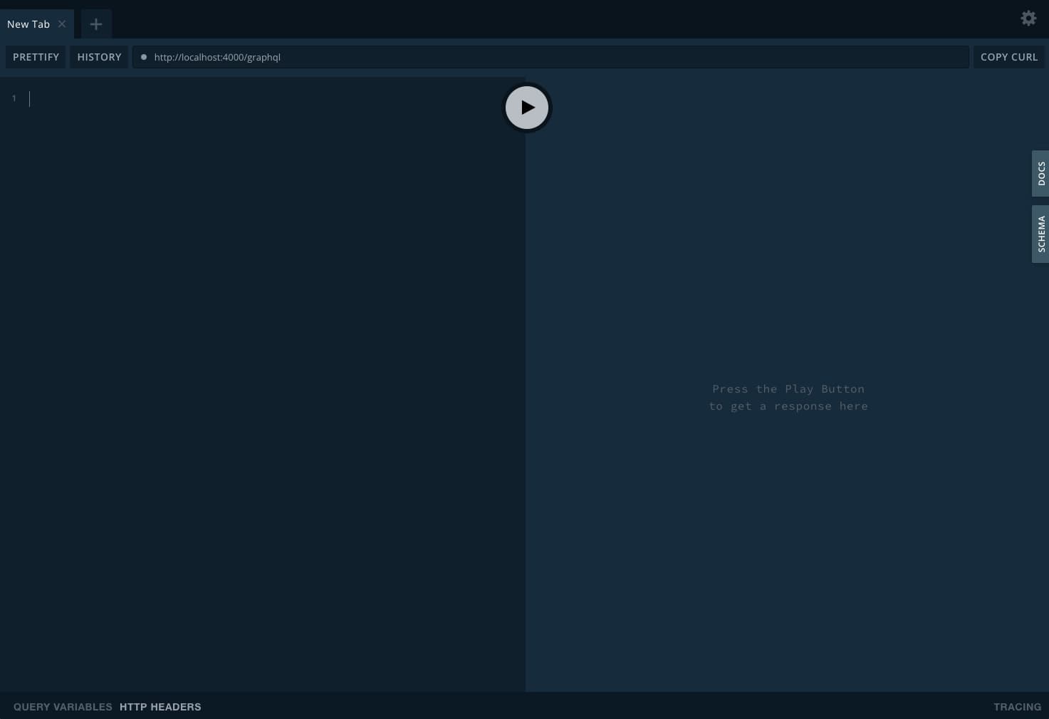Click the endpoint status dot indicator

coord(144,57)
